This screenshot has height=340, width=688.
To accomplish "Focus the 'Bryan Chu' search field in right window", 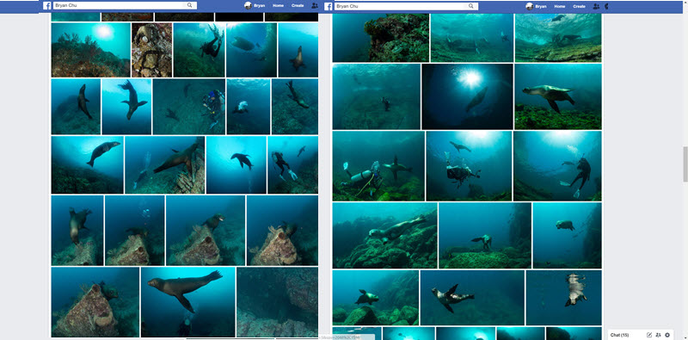I will 406,6.
